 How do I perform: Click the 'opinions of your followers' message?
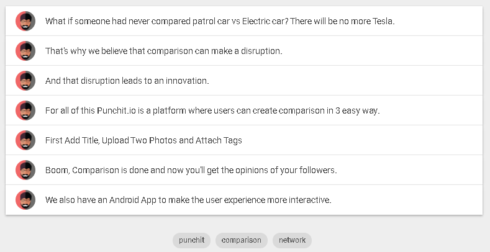click(191, 170)
